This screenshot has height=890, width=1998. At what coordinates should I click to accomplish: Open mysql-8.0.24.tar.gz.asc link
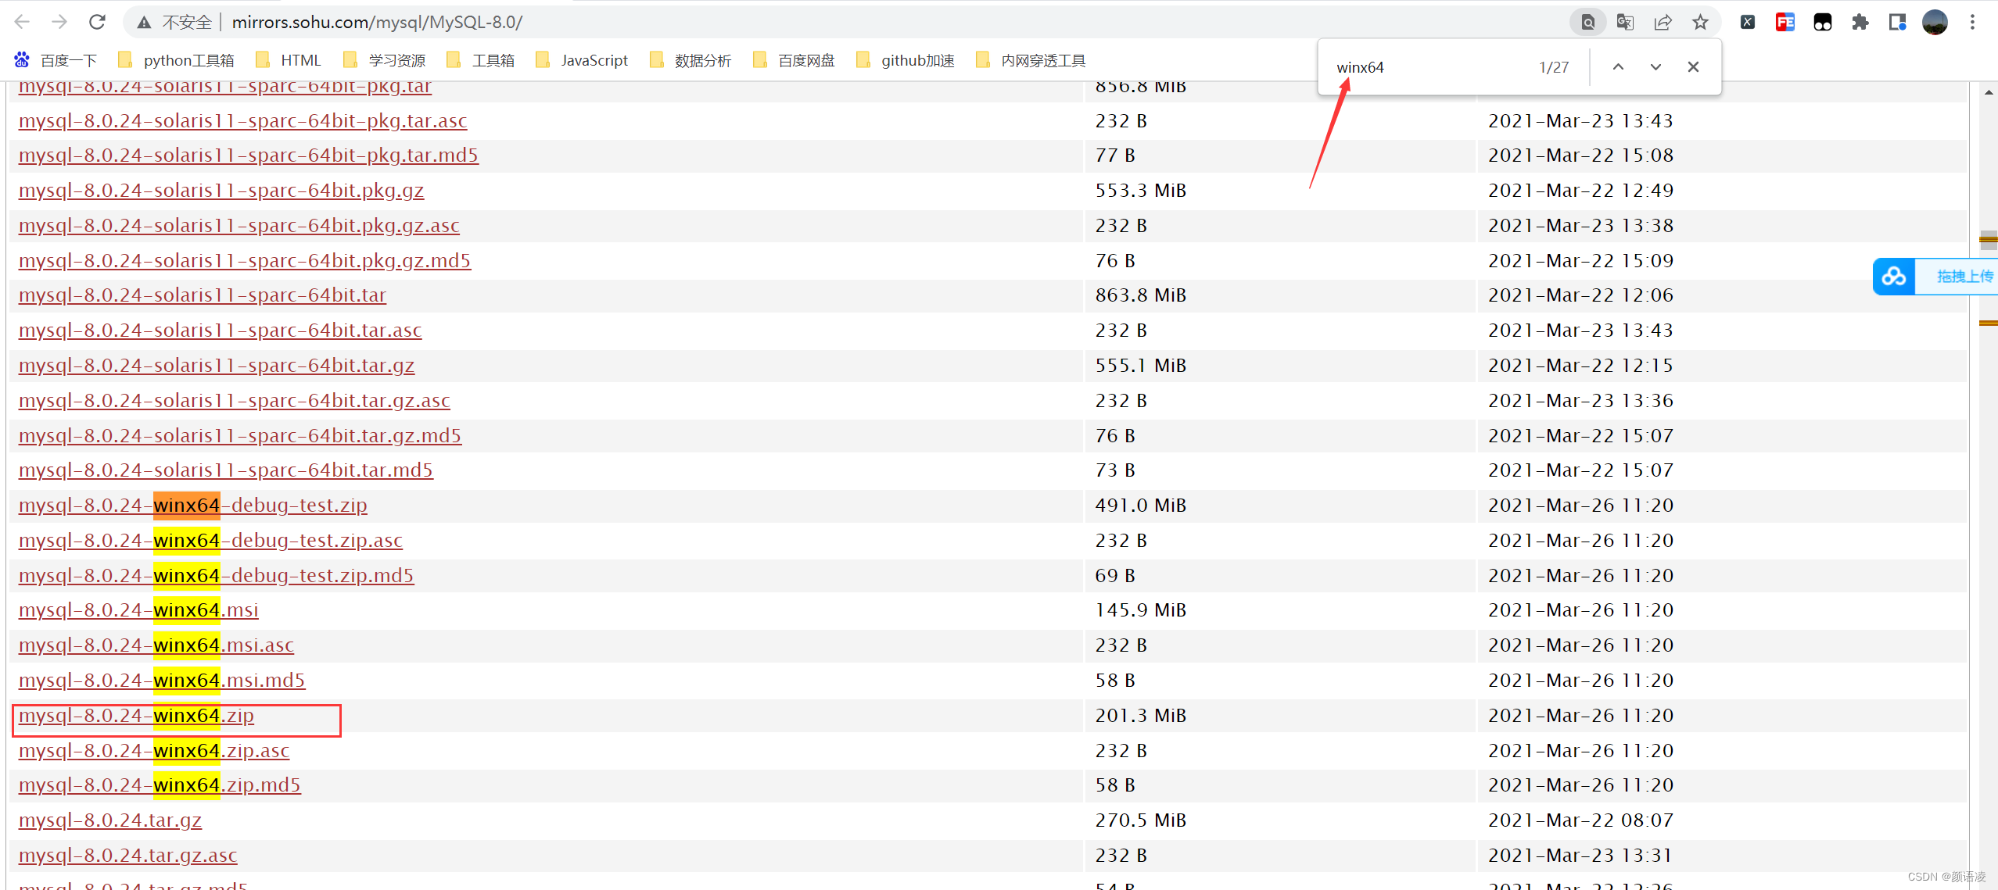pos(128,855)
